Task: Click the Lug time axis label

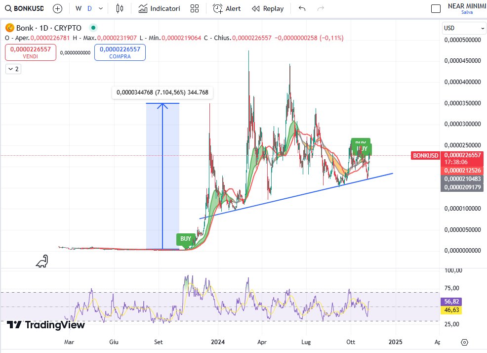Action: (x=306, y=342)
